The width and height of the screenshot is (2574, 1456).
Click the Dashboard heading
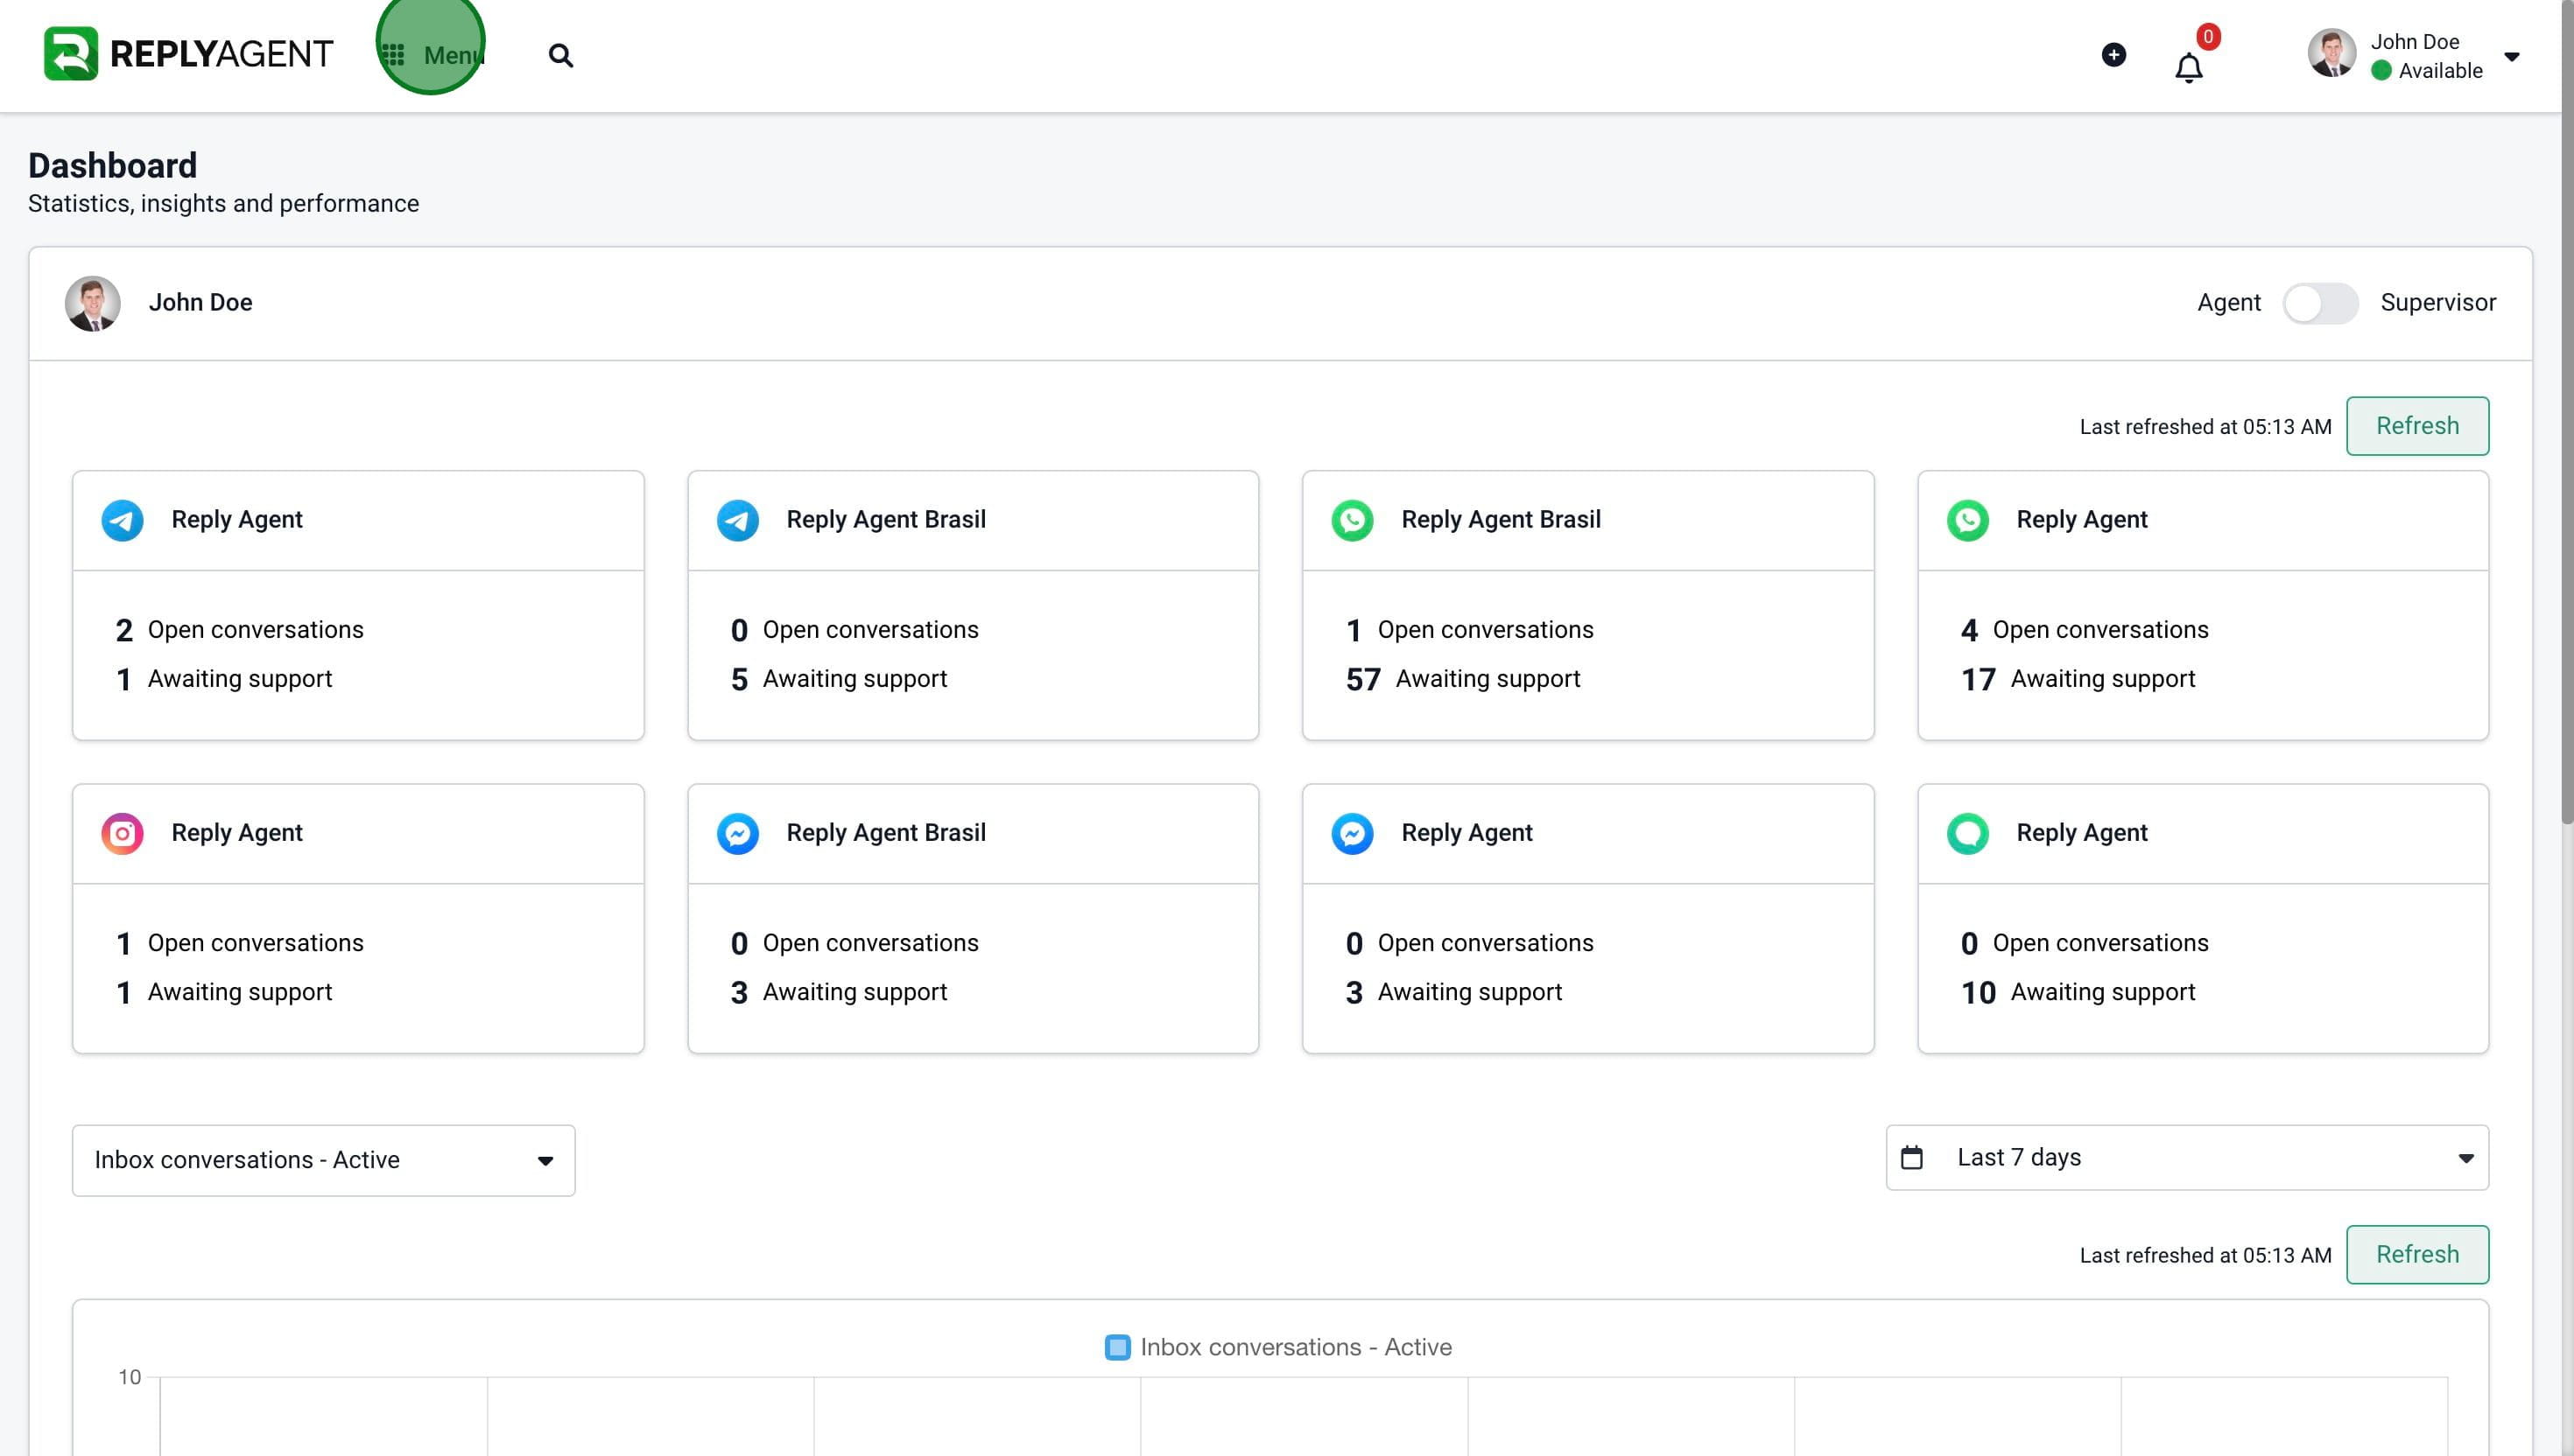(x=112, y=165)
